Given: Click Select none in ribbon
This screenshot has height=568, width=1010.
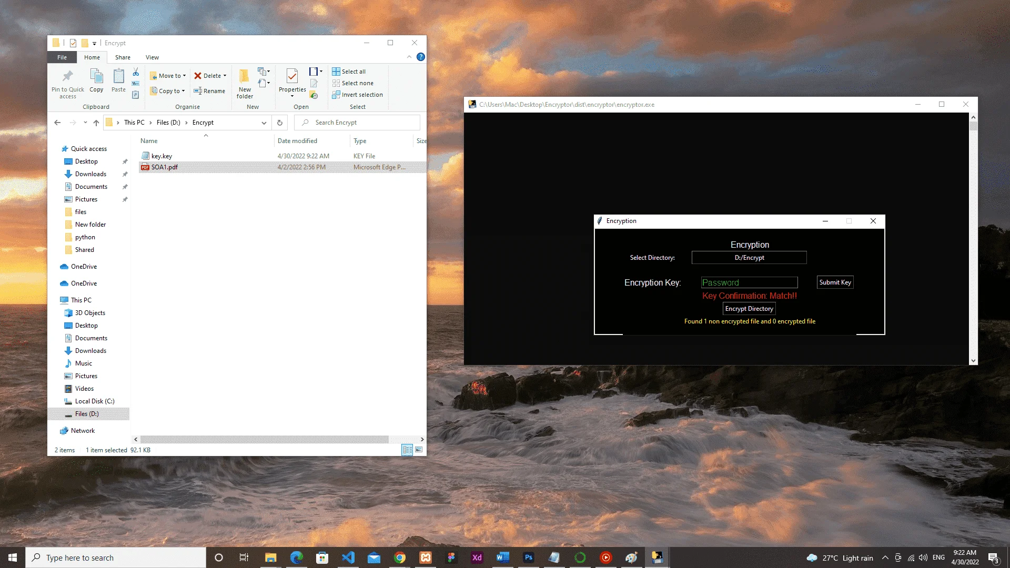Looking at the screenshot, I should [353, 83].
